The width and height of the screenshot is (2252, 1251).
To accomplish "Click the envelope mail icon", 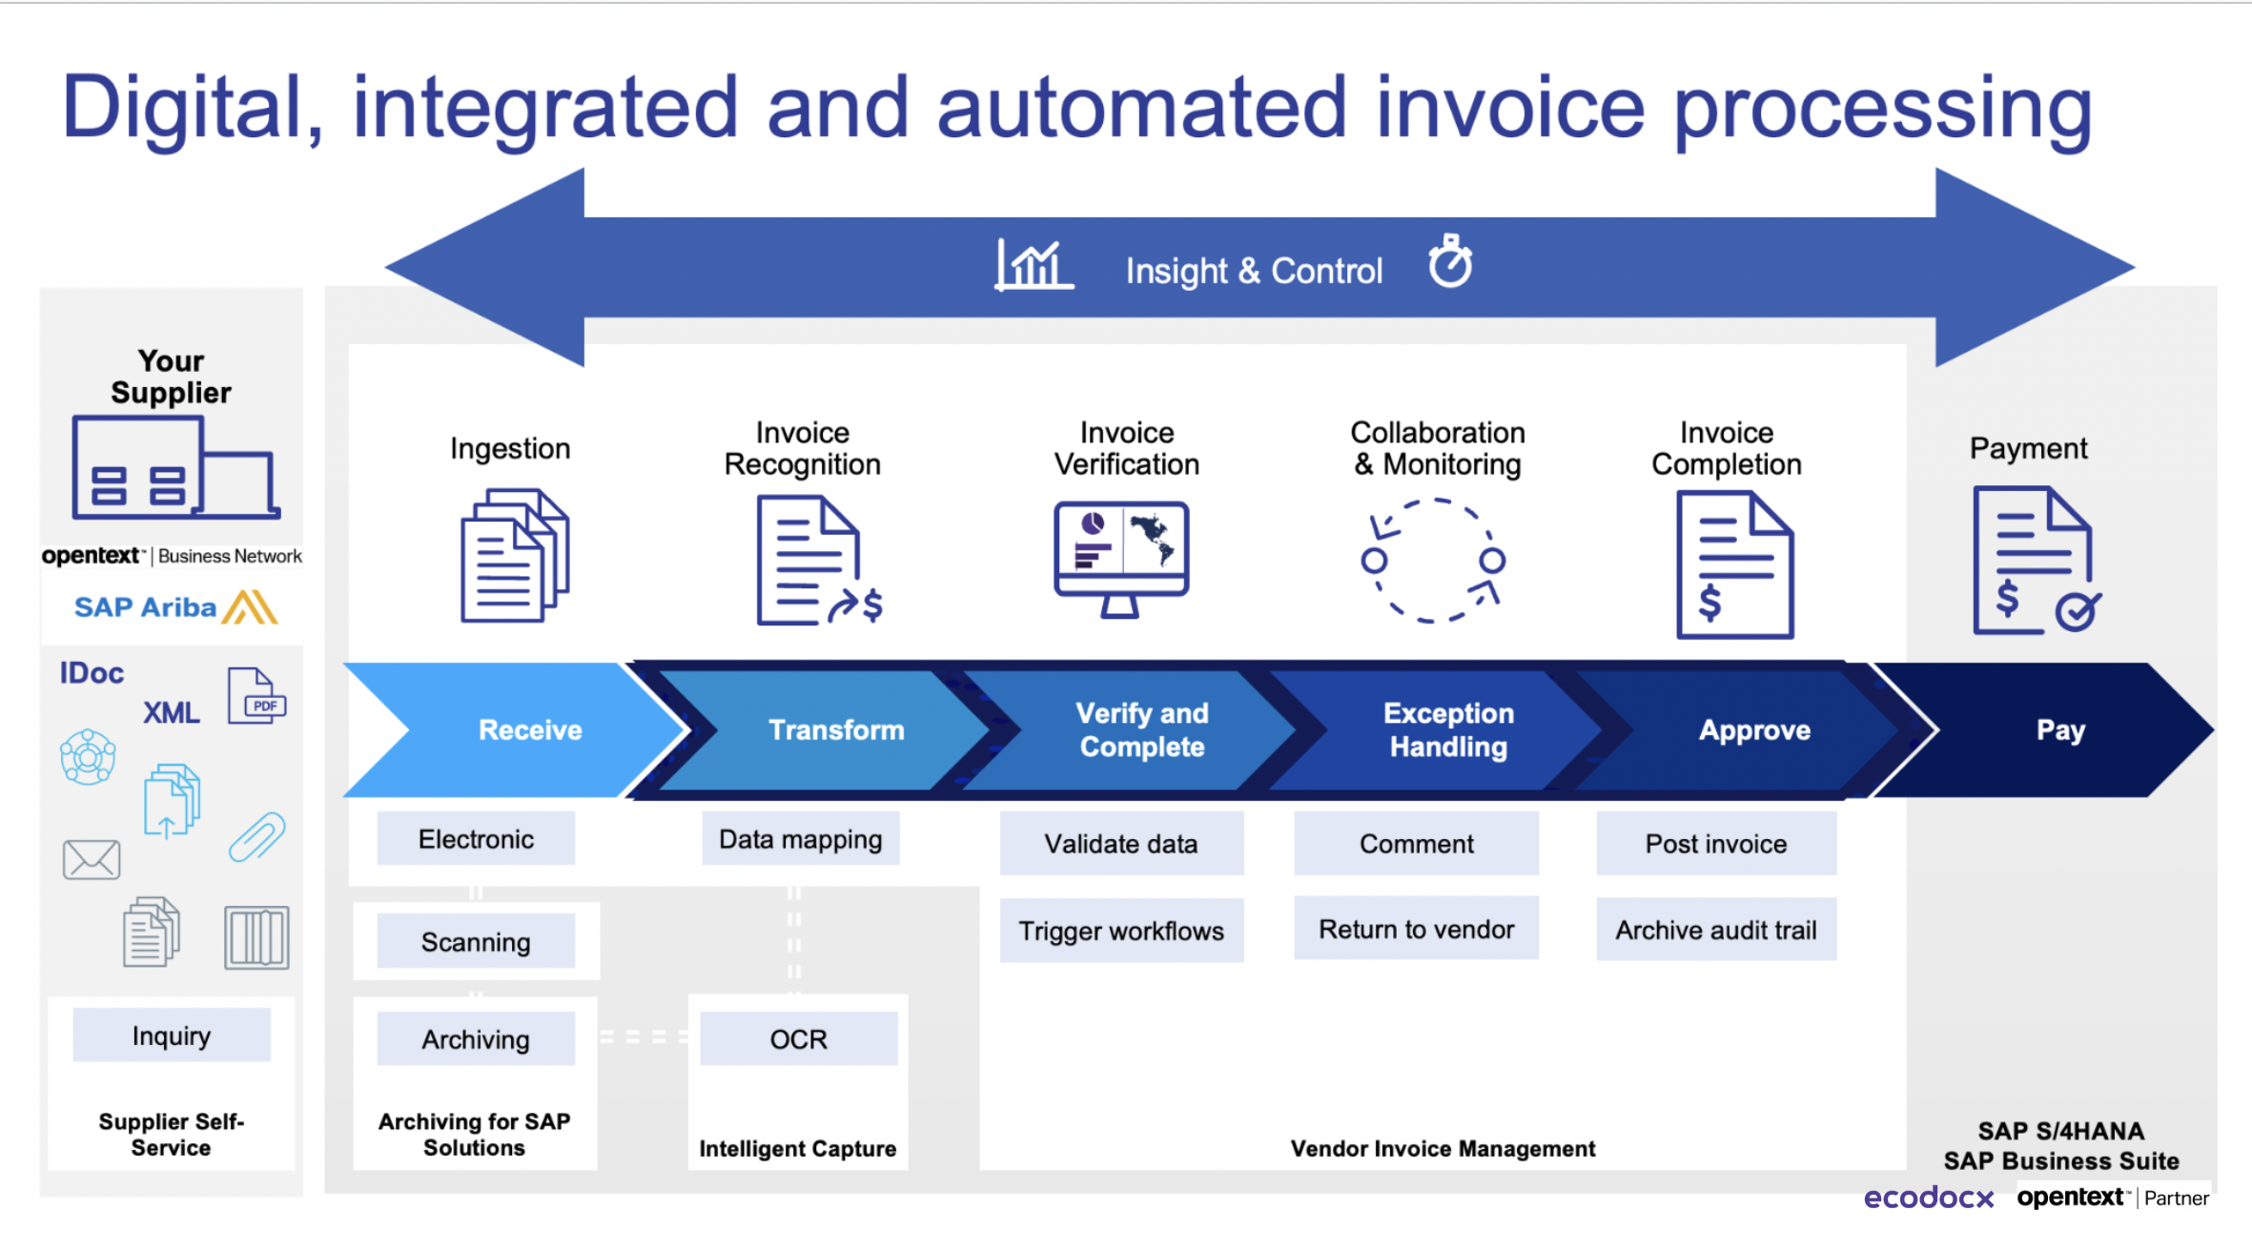I will tap(92, 859).
